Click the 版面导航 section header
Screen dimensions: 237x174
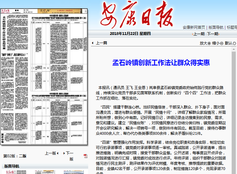[x=45, y=166]
